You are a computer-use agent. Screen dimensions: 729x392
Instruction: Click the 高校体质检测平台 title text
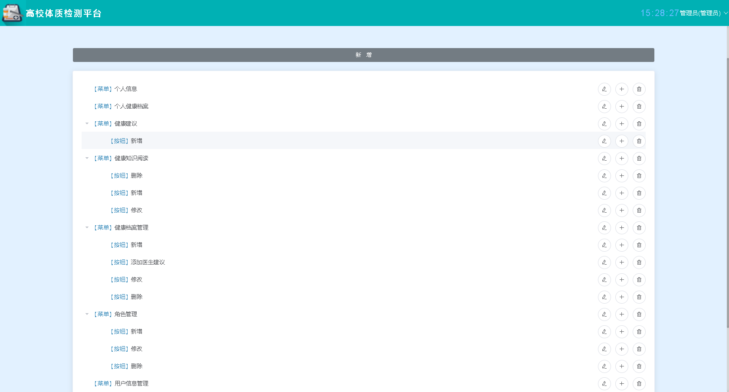coord(63,13)
